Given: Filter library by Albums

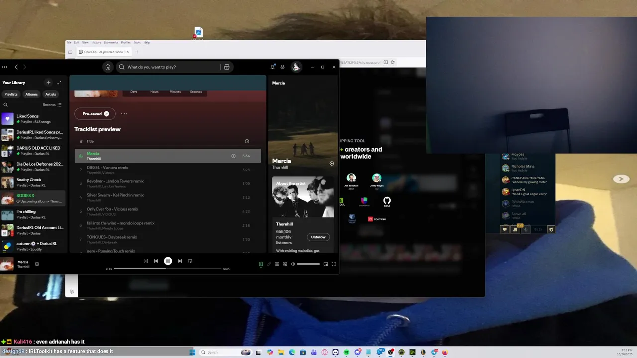Looking at the screenshot, I should pyautogui.click(x=31, y=94).
